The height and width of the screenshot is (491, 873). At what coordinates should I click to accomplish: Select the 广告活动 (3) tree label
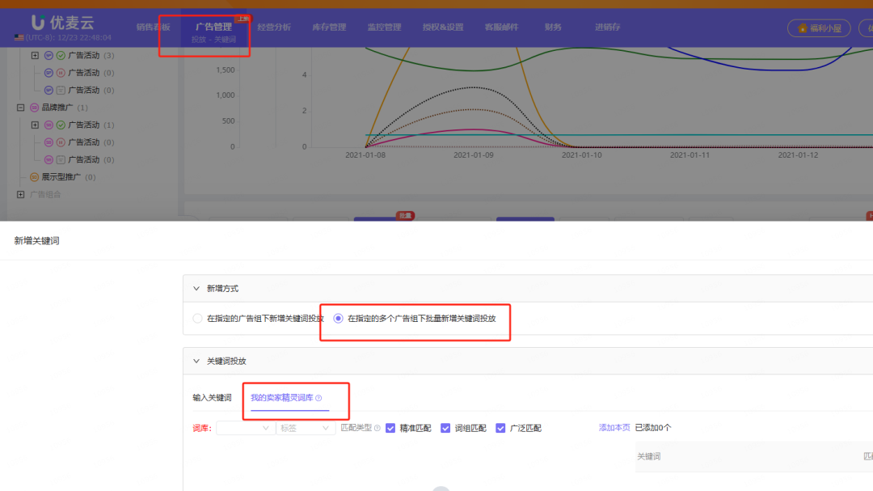coord(91,55)
